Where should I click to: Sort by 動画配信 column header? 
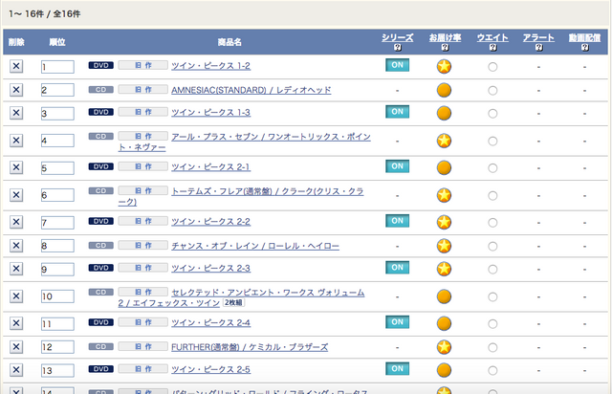coord(584,37)
